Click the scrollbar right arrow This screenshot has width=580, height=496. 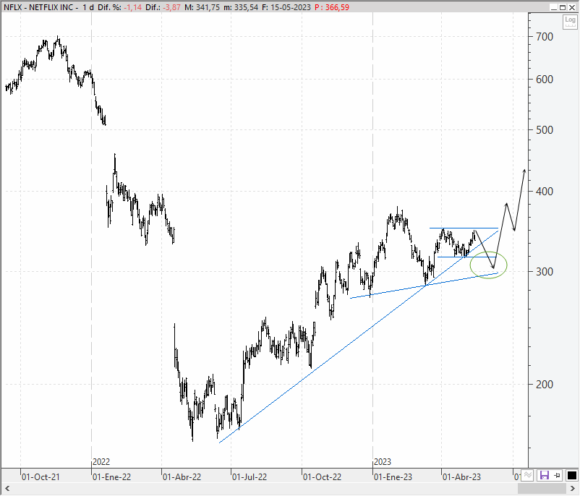(573, 489)
